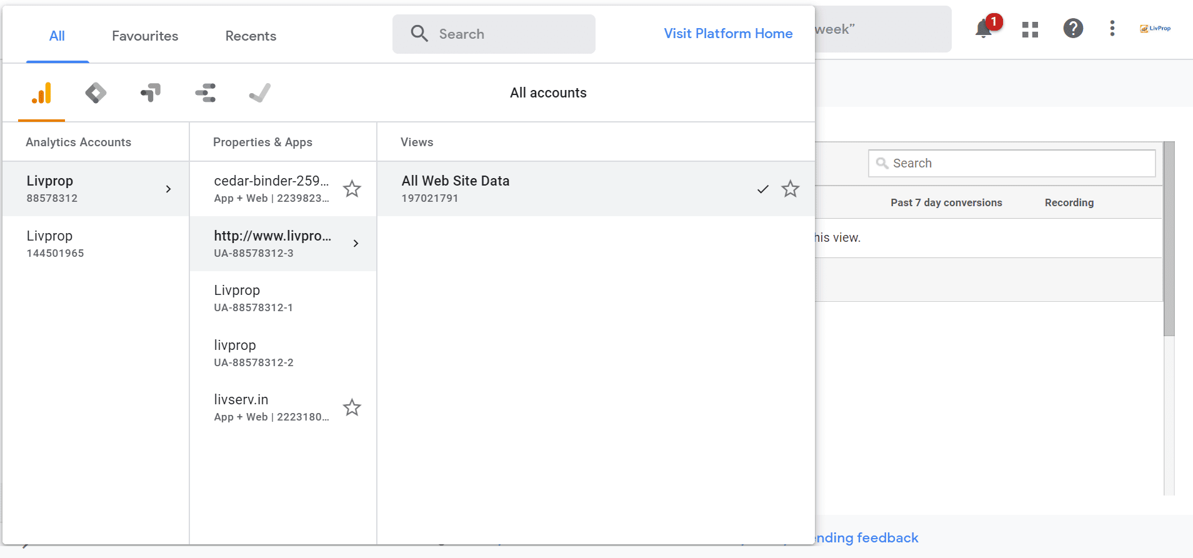Open the Google apps grid
The image size is (1193, 558).
[x=1030, y=29]
